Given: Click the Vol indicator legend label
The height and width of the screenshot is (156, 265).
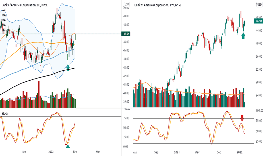Looking at the screenshot, I should (3, 10).
